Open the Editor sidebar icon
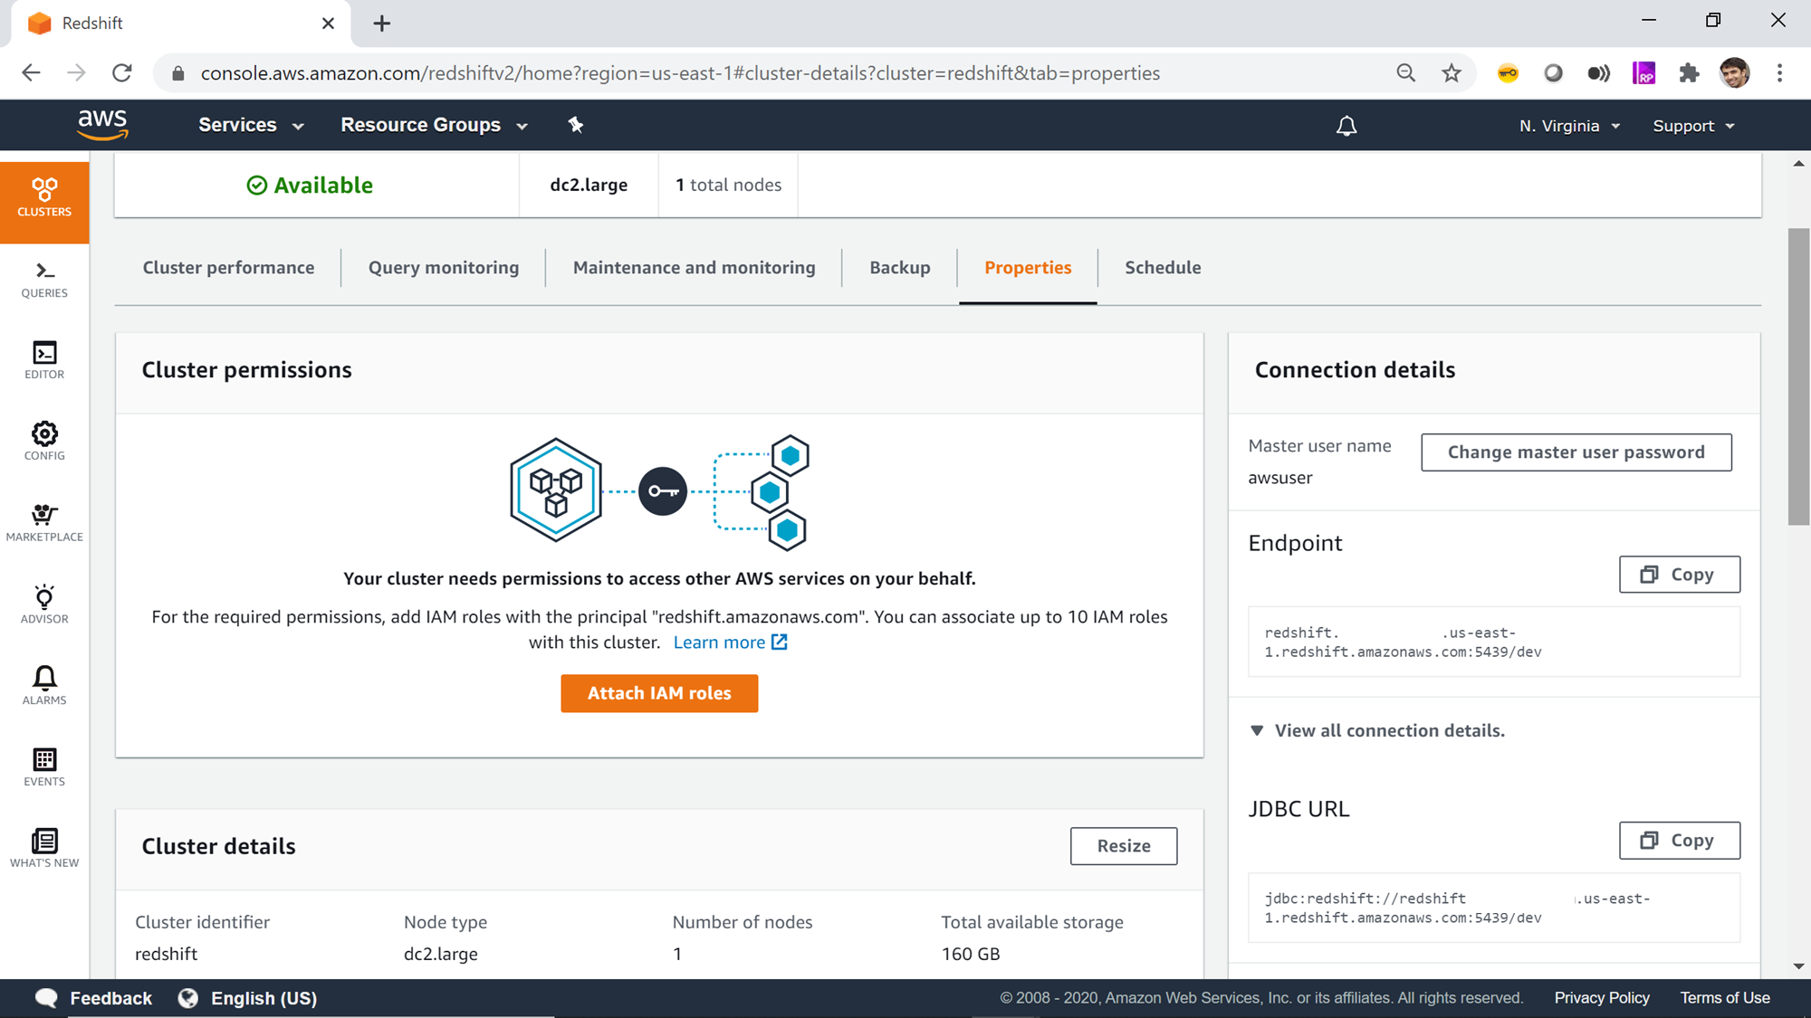The width and height of the screenshot is (1811, 1018). point(44,360)
